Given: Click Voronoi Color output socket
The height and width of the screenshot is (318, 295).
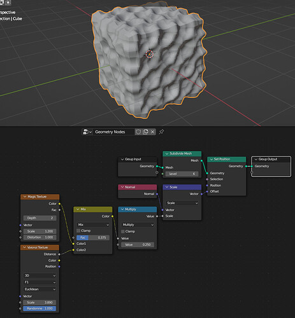Looking at the screenshot, I should coord(59,260).
